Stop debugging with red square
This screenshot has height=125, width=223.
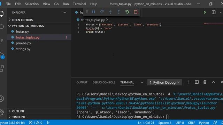pyautogui.click(x=136, y=12)
